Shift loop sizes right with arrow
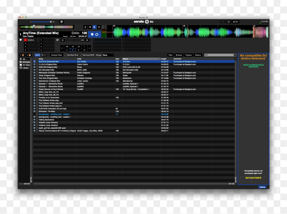This screenshot has width=287, height=214. coord(89,48)
